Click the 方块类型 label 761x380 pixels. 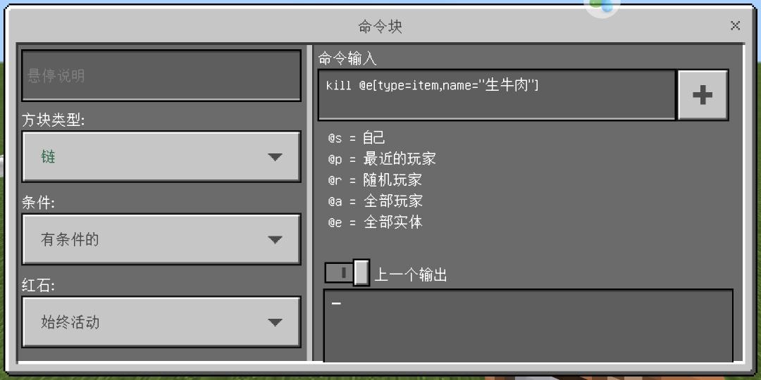[x=53, y=119]
